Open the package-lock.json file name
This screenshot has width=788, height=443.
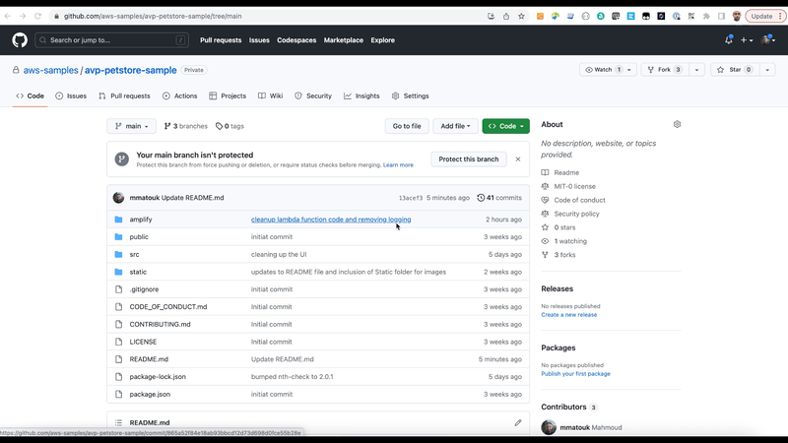pyautogui.click(x=158, y=377)
